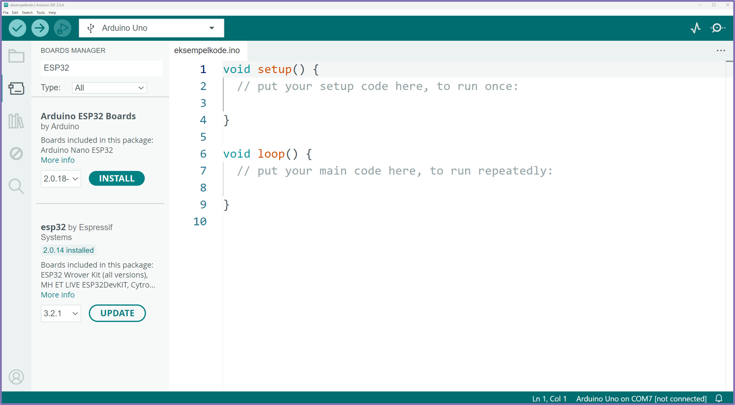Click the Upload arrow button
Image resolution: width=735 pixels, height=405 pixels.
(x=40, y=28)
